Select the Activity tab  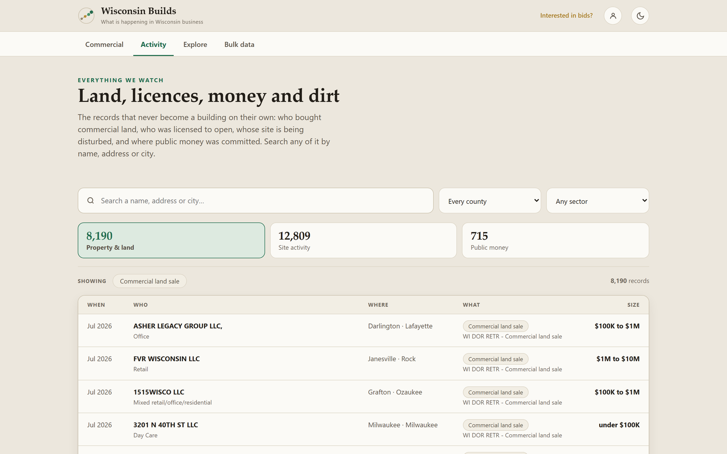[x=153, y=44]
